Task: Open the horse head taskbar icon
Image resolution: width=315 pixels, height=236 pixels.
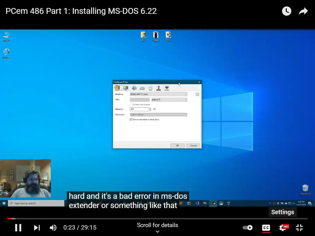Action: click(221, 203)
